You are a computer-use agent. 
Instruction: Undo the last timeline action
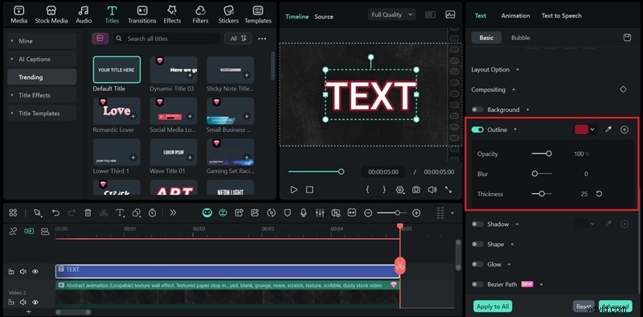coord(55,212)
